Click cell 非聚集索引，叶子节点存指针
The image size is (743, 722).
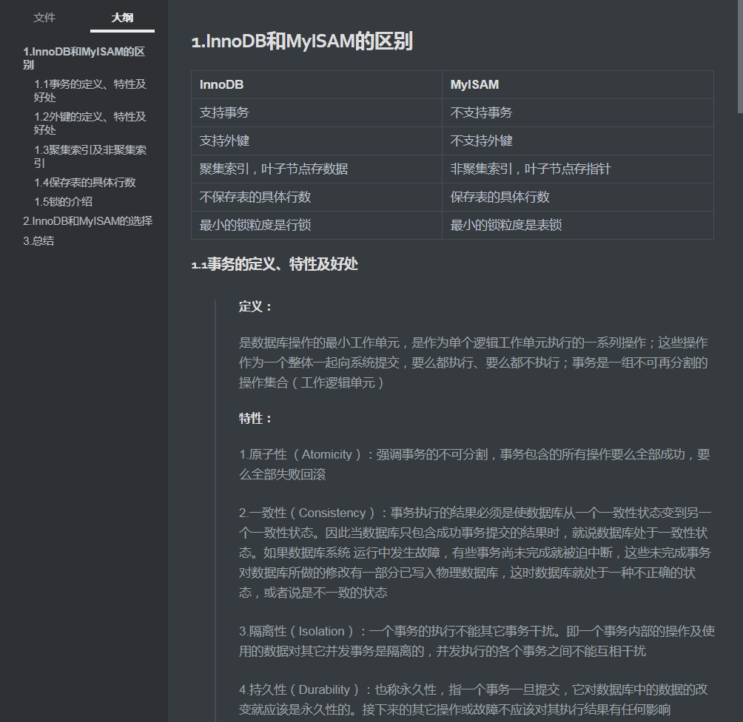point(578,169)
